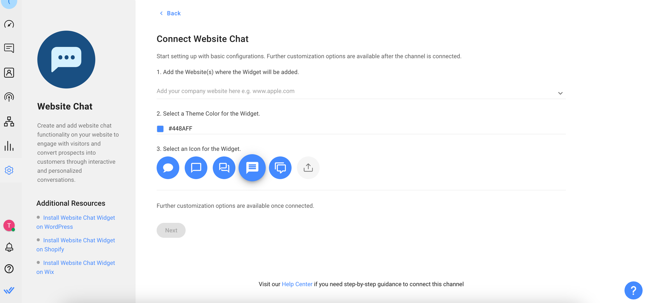The image size is (646, 303).
Task: Open the broadcasts sidebar icon
Action: 9,97
